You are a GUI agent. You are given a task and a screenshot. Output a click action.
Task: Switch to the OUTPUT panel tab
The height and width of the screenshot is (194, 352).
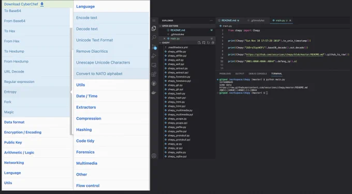coord(240,74)
